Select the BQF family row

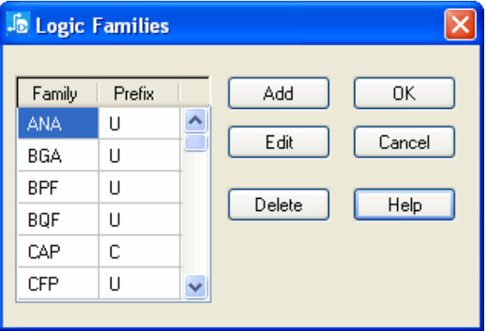click(99, 219)
